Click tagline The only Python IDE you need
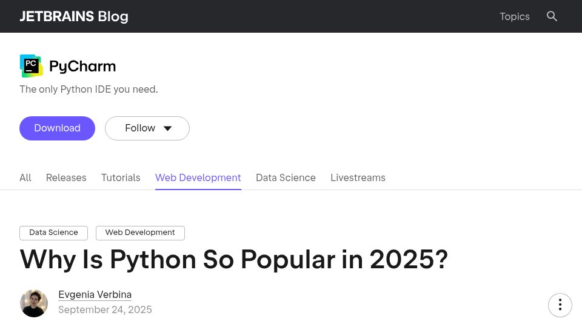Viewport: 582px width, 327px height. [89, 90]
